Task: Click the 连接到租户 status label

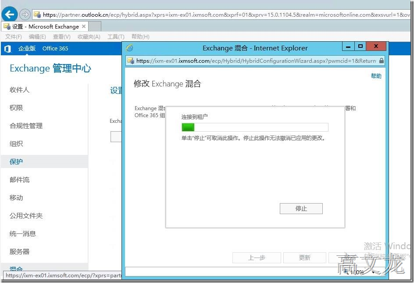Action: pyautogui.click(x=194, y=117)
